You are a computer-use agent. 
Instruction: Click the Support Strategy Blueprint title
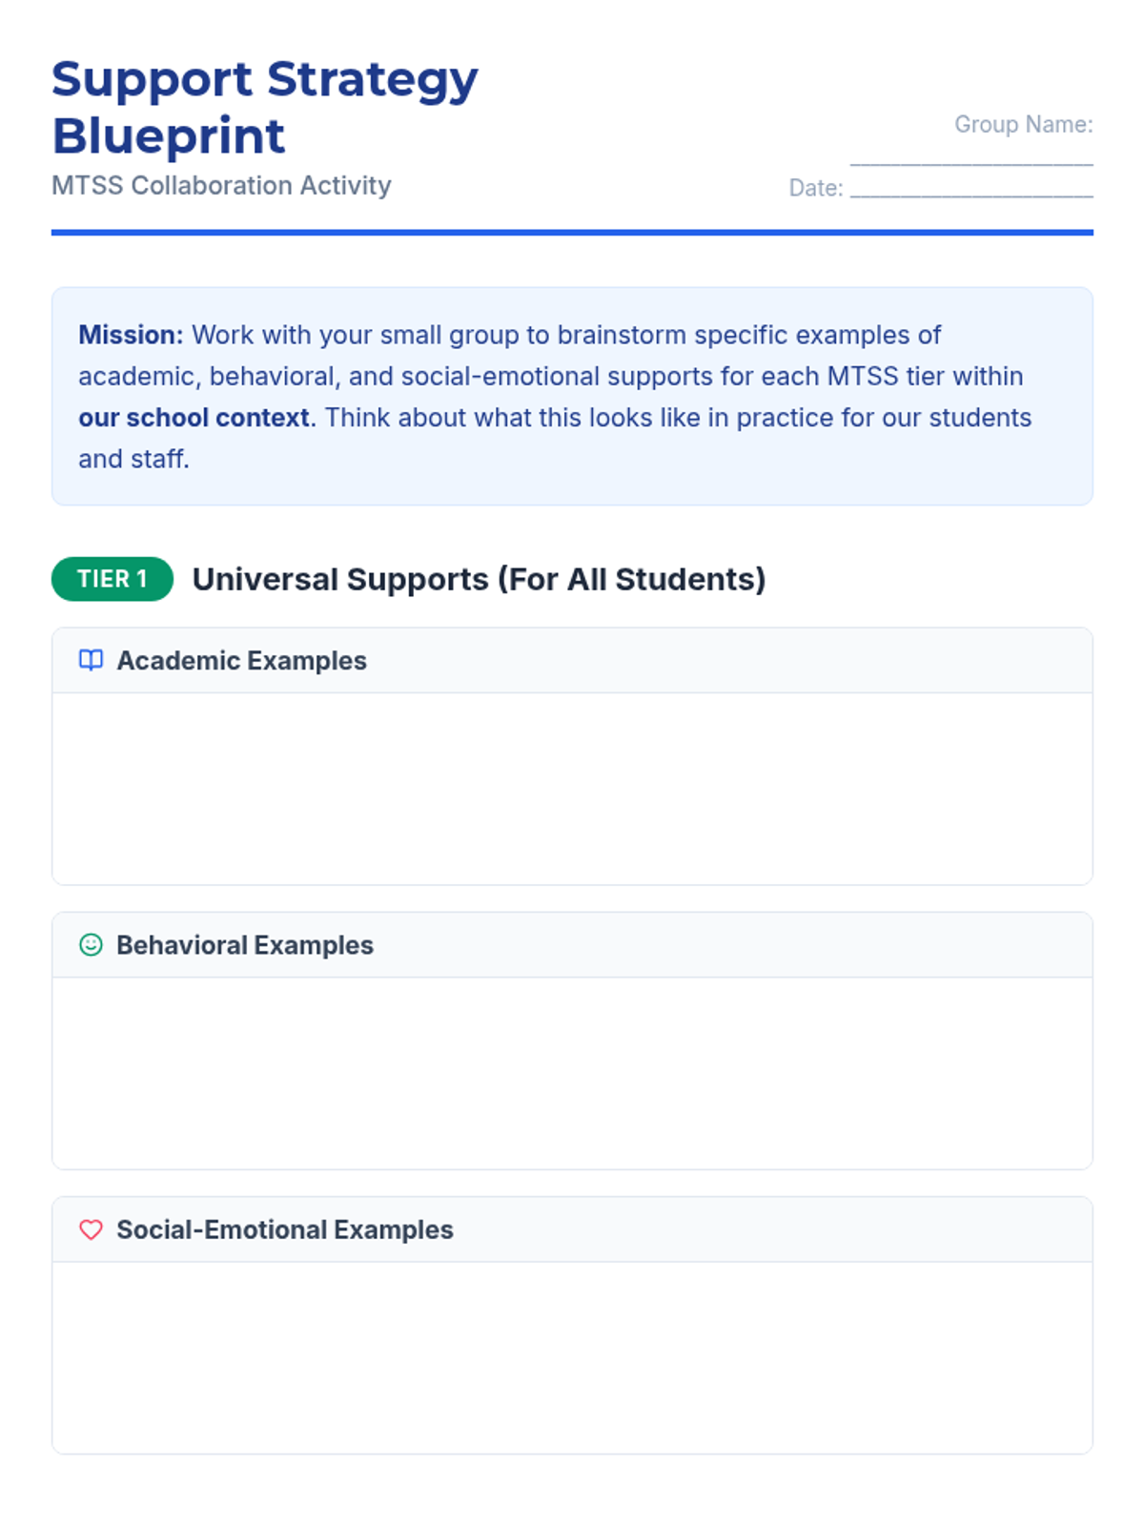pyautogui.click(x=264, y=107)
